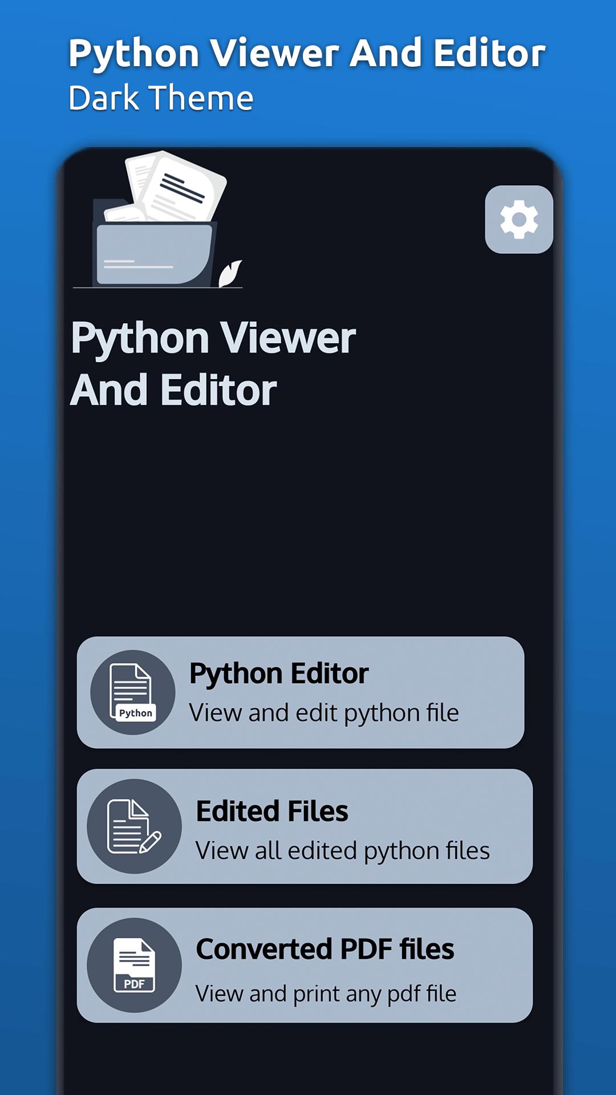The width and height of the screenshot is (616, 1095).
Task: Click the small feather quill icon
Action: tap(230, 274)
